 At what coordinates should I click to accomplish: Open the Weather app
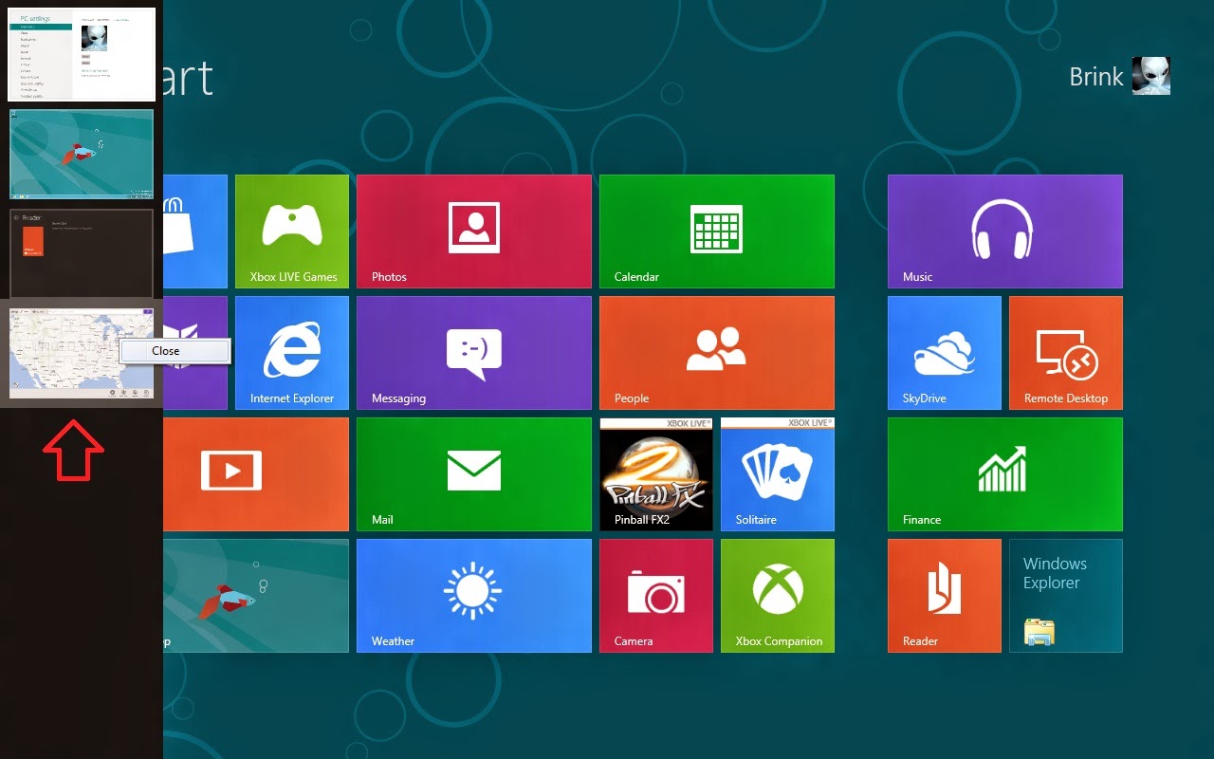pos(474,596)
